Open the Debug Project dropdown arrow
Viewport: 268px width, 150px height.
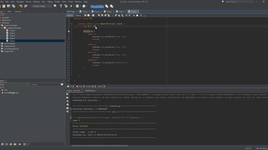pyautogui.click(x=80, y=6)
